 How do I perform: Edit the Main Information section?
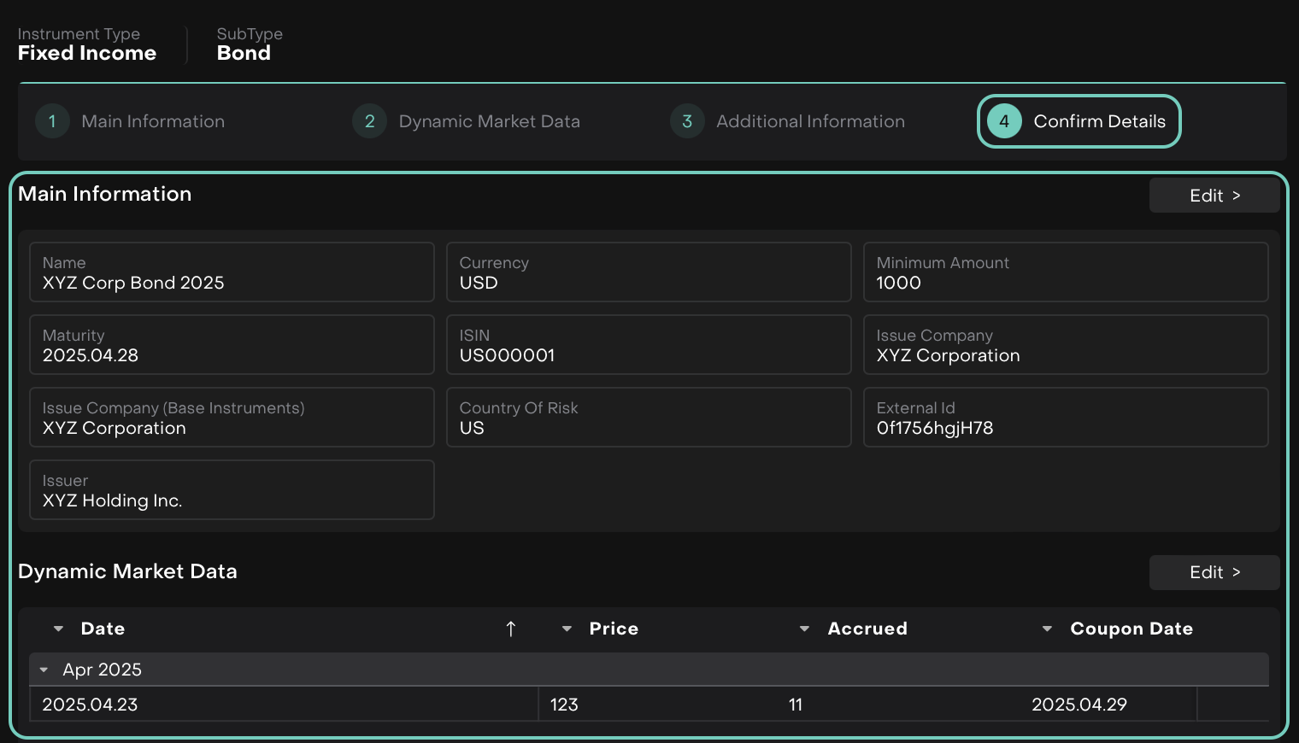[1214, 196]
